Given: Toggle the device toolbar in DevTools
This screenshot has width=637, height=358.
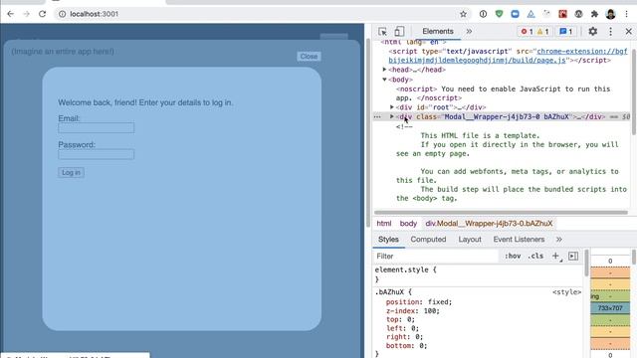Looking at the screenshot, I should click(x=399, y=31).
